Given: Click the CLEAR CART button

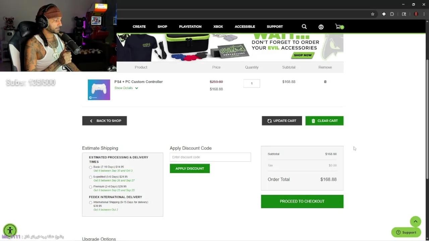Looking at the screenshot, I should tap(324, 121).
